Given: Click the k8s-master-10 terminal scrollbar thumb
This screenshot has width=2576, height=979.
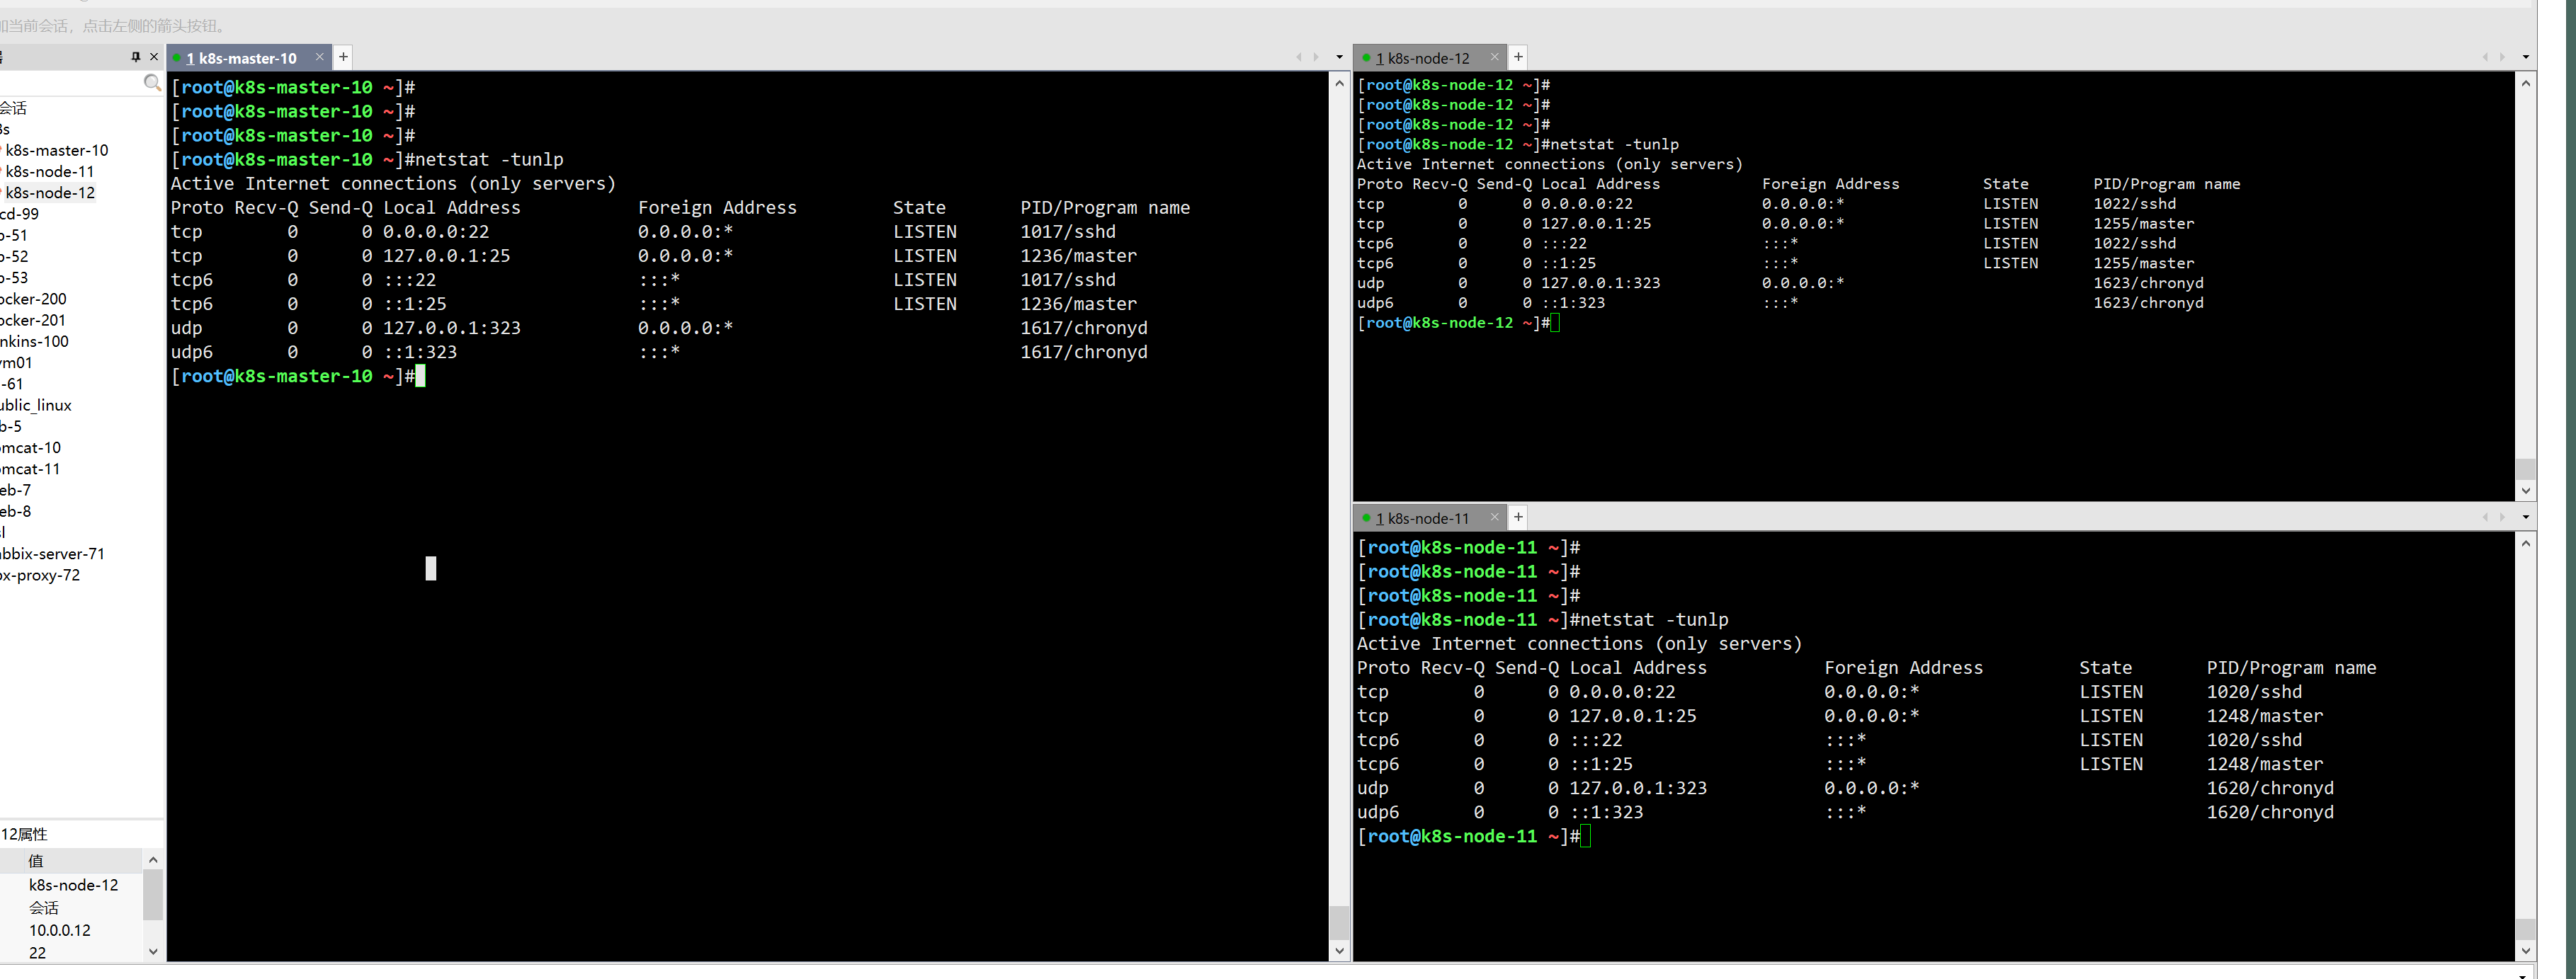Looking at the screenshot, I should pos(1340,922).
